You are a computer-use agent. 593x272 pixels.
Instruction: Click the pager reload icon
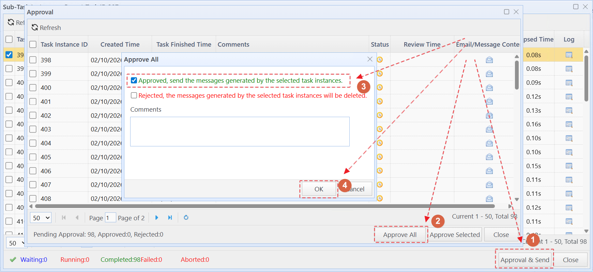click(186, 218)
